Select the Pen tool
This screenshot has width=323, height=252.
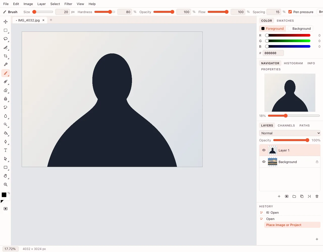[6, 142]
